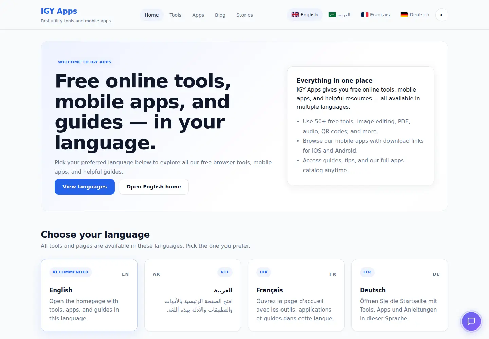Open the chat widget bubble
This screenshot has width=489, height=339.
pos(471,321)
